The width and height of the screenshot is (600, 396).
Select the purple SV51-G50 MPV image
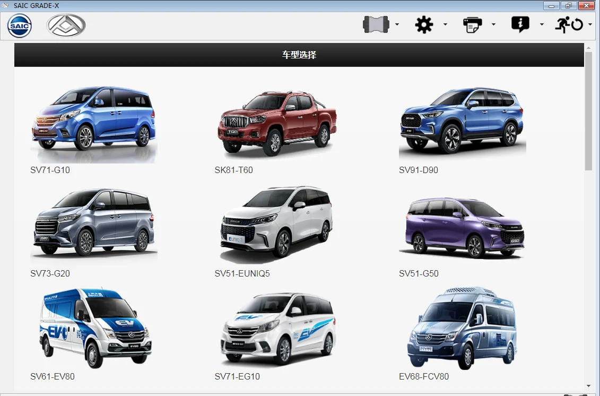coord(462,228)
